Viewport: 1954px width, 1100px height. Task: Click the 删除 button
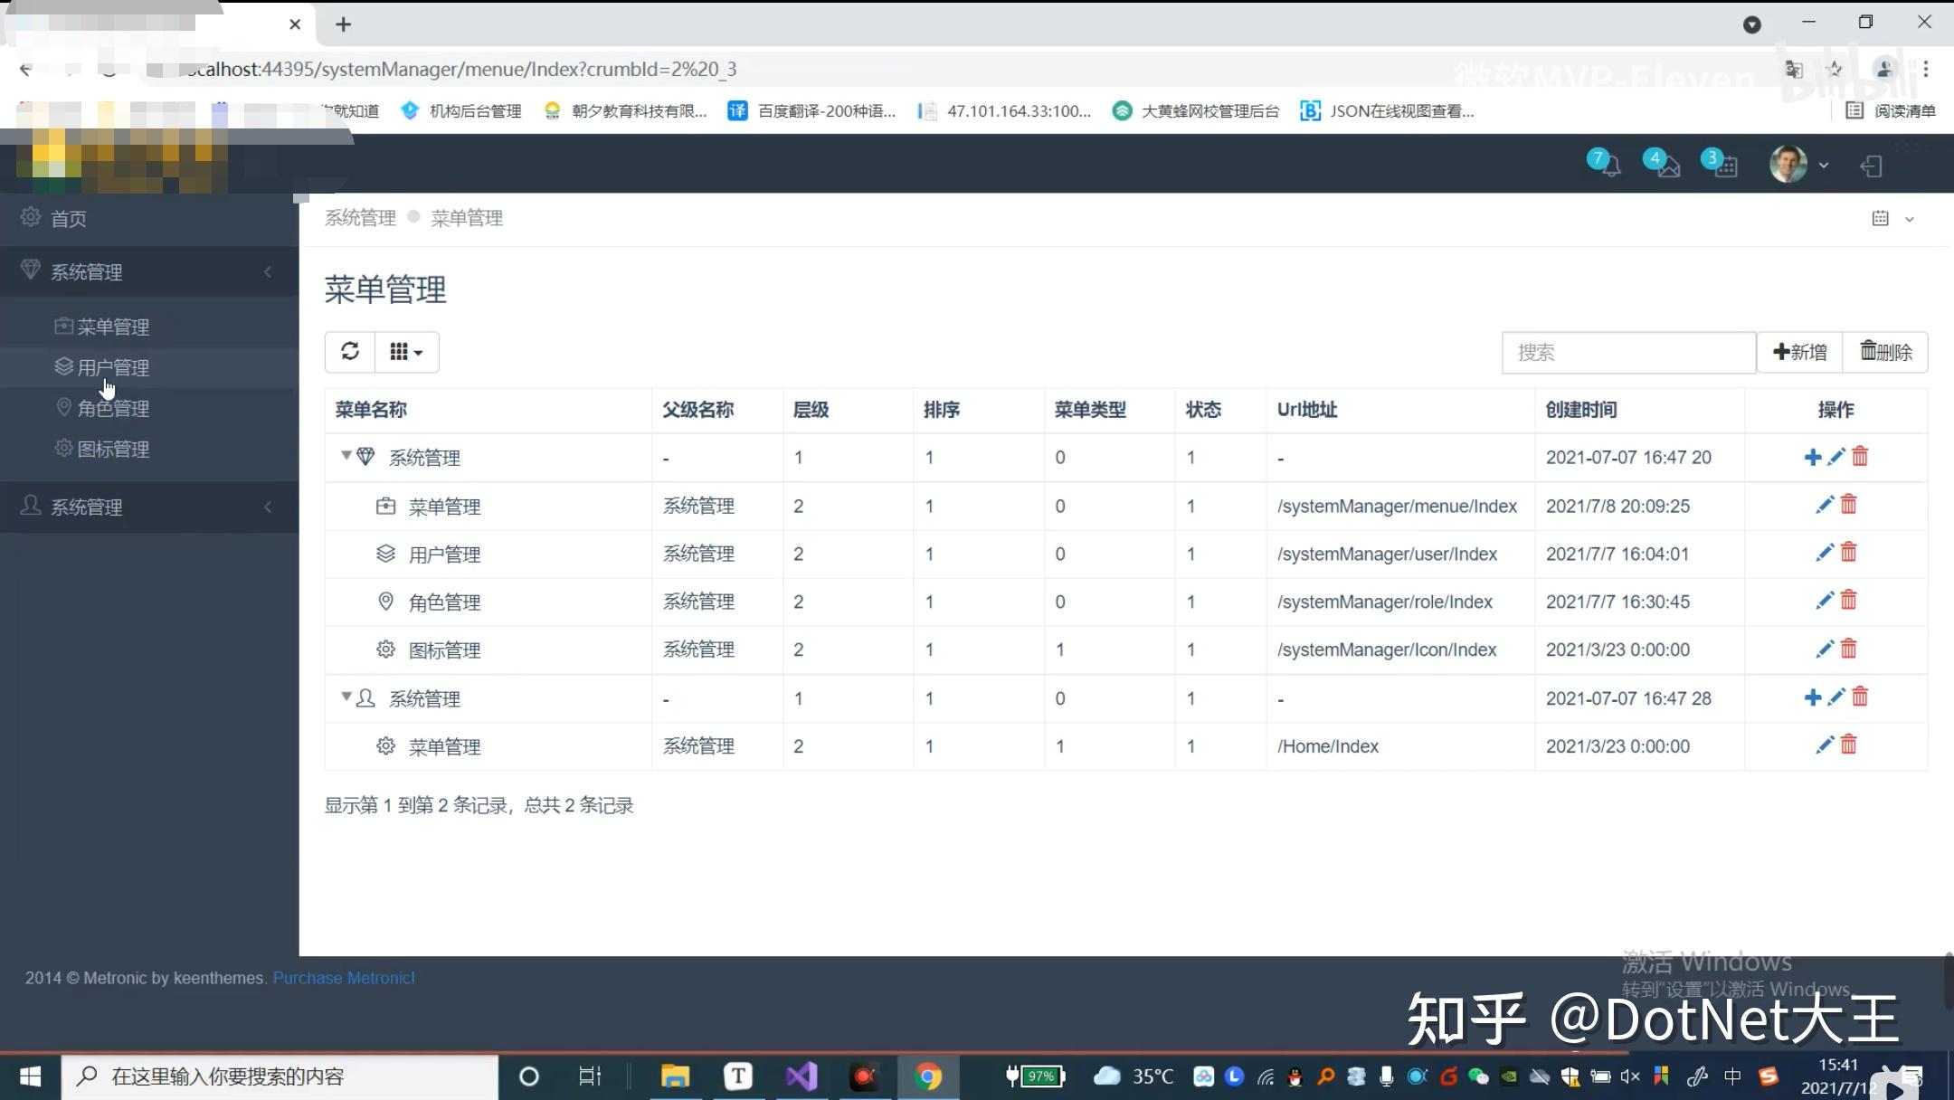point(1885,353)
